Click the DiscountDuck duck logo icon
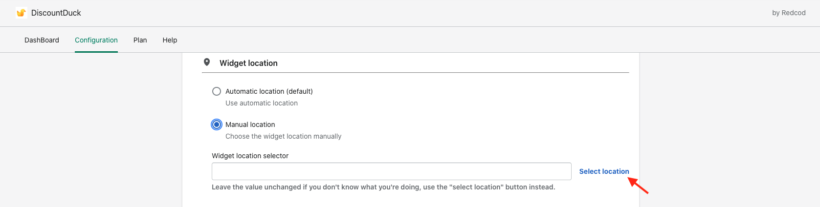 pyautogui.click(x=21, y=13)
